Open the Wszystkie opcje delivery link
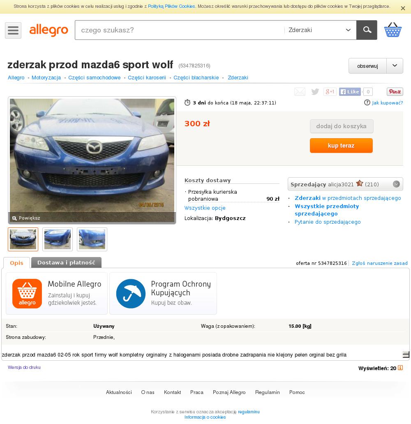 pyautogui.click(x=205, y=208)
